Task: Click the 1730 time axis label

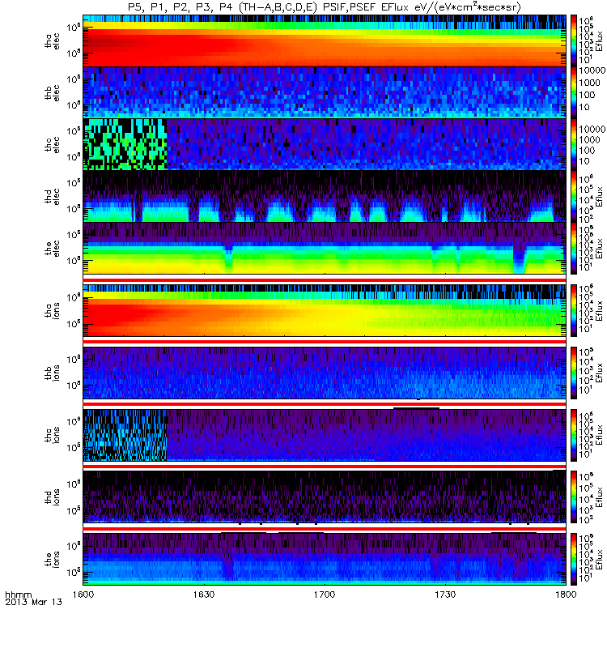Action: coord(445,595)
